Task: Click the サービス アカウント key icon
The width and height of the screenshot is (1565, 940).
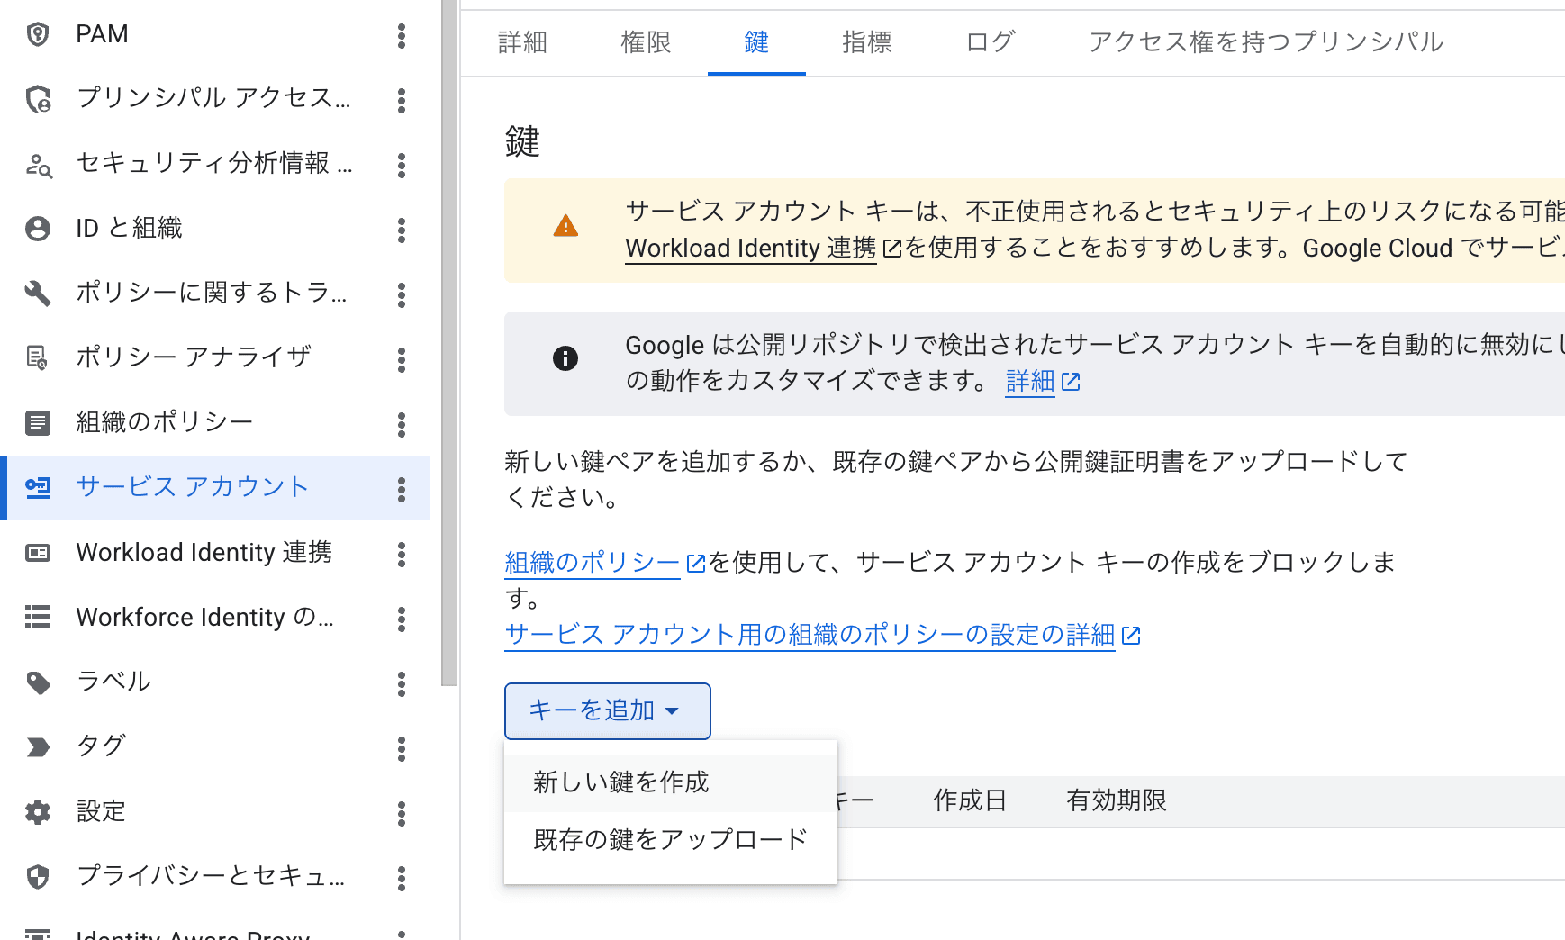Action: pyautogui.click(x=38, y=488)
